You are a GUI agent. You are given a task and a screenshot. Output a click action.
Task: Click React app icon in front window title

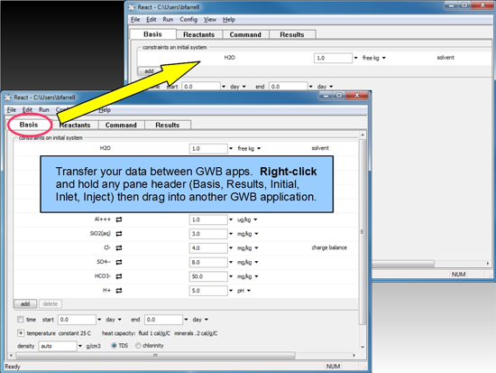tap(7, 98)
